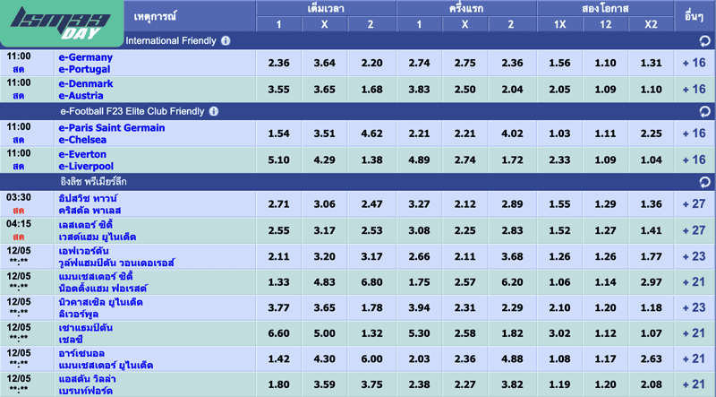Refresh the International Friendly section
Viewport: 716px width, 397px height.
pyautogui.click(x=704, y=41)
